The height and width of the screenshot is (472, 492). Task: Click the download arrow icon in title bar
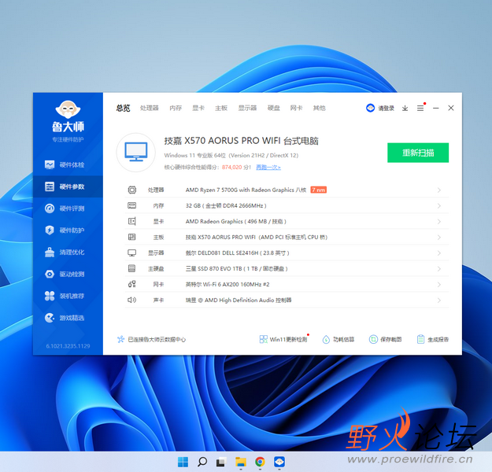(405, 109)
